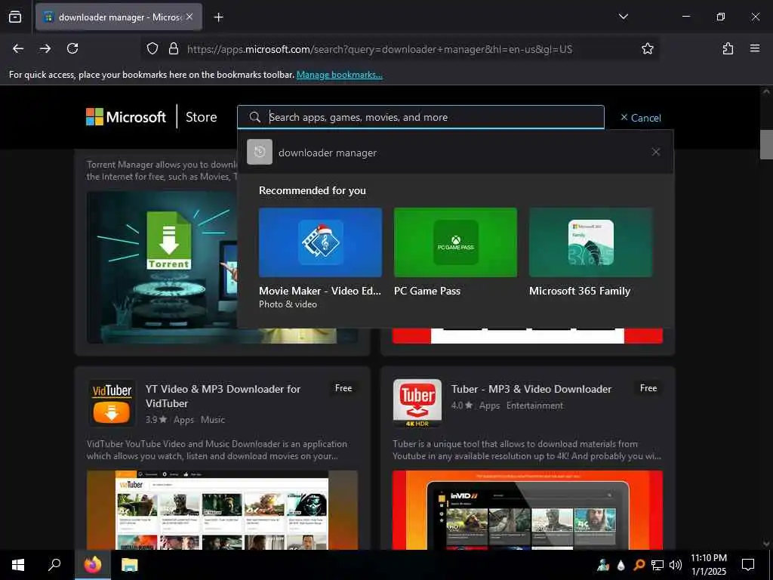This screenshot has height=580, width=773.
Task: Open the Firefox hamburger application menu
Action: click(755, 48)
